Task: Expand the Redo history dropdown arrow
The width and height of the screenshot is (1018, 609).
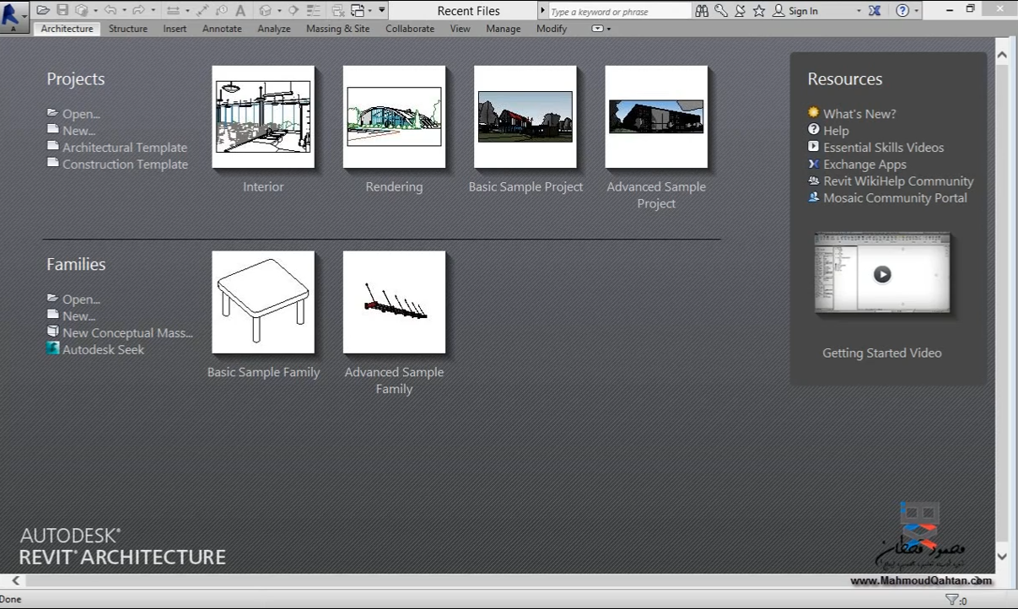Action: 153,10
